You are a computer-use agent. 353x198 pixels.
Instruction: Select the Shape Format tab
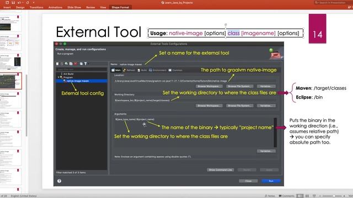point(120,7)
